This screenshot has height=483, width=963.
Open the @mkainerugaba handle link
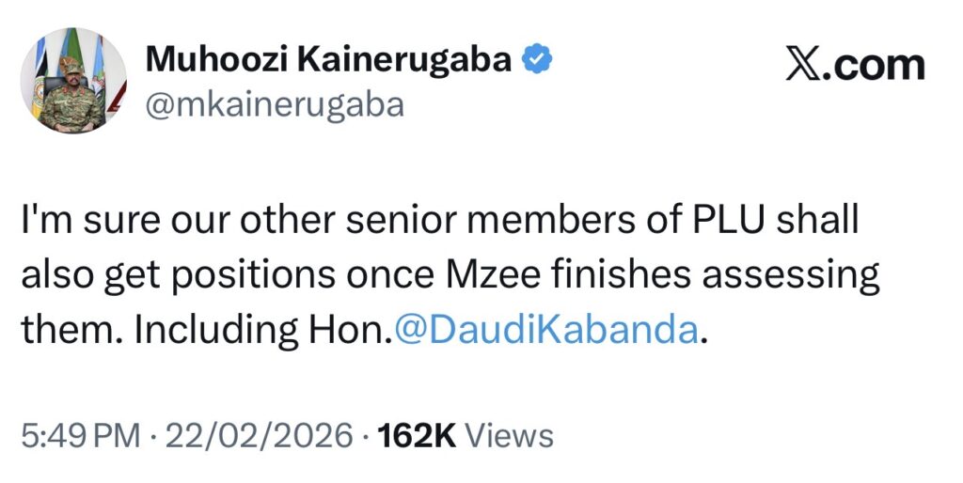[276, 104]
